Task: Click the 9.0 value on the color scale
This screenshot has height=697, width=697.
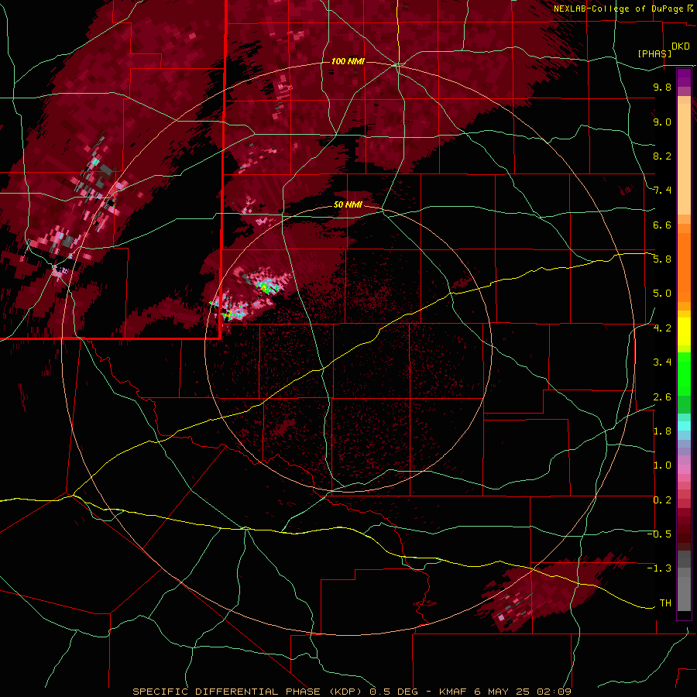Action: pyautogui.click(x=662, y=122)
